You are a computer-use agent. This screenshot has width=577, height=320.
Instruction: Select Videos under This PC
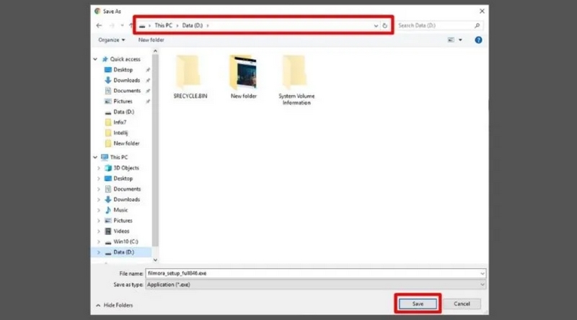point(121,231)
